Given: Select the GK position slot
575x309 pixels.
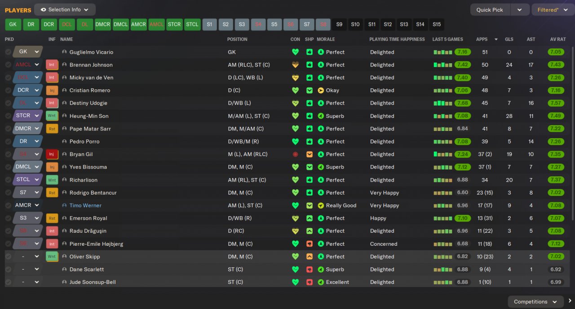Looking at the screenshot, I should click(13, 25).
